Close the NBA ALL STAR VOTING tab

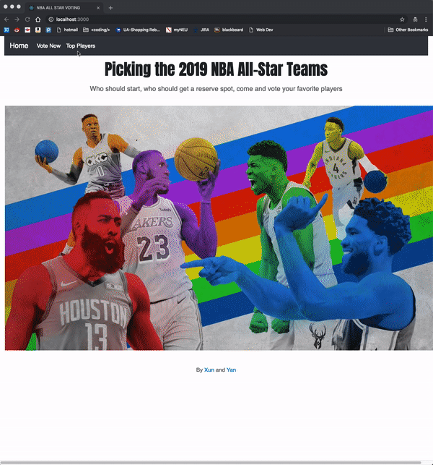pos(98,8)
